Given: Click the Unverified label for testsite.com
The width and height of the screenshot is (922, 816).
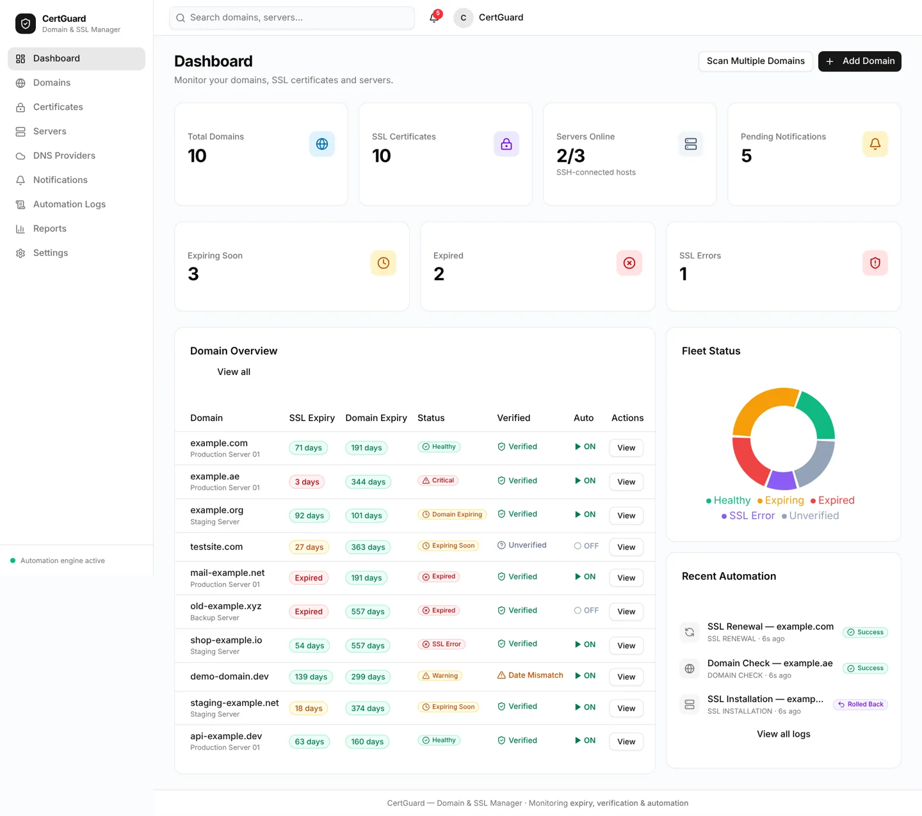Looking at the screenshot, I should point(522,545).
